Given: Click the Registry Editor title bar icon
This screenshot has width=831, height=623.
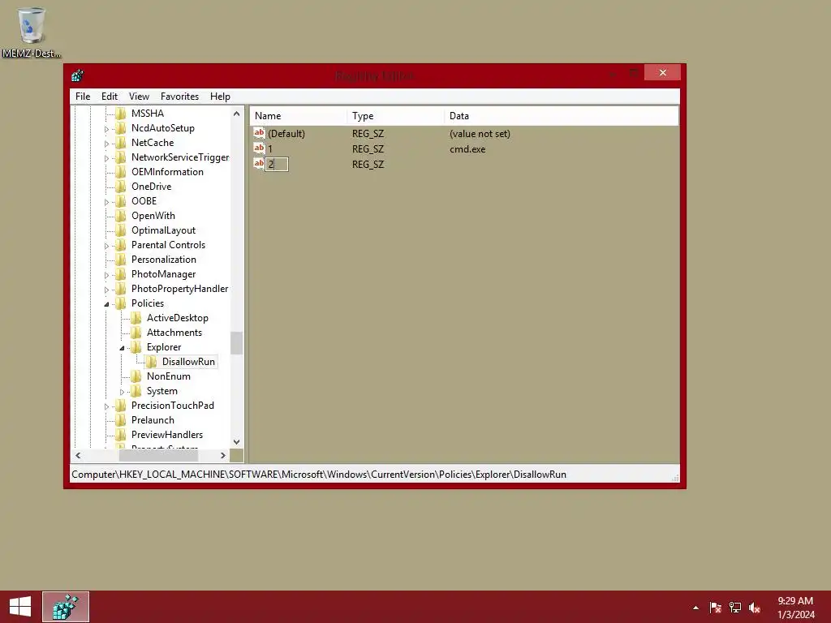Looking at the screenshot, I should (x=77, y=75).
